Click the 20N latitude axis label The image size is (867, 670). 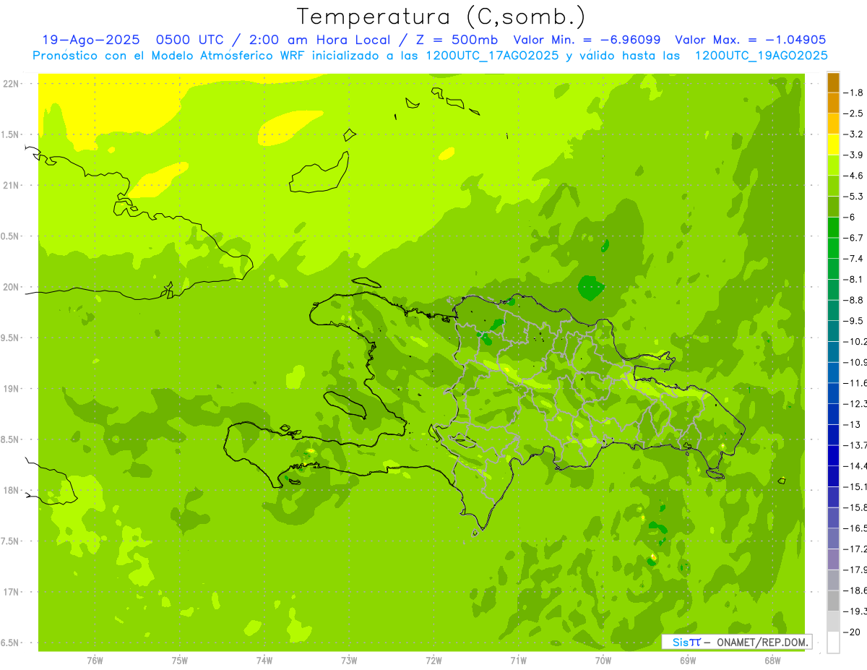tap(11, 287)
